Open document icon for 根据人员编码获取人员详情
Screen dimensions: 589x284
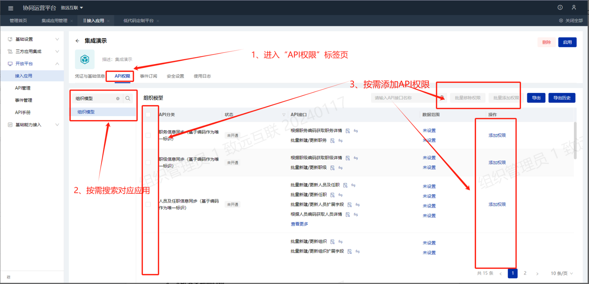348,215
